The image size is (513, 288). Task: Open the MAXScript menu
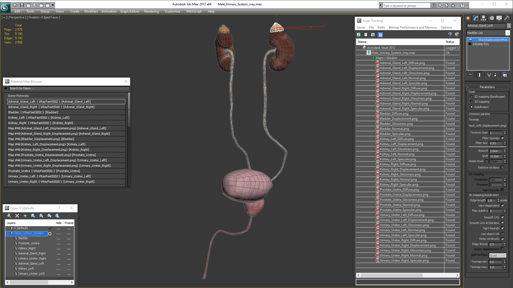(x=194, y=11)
